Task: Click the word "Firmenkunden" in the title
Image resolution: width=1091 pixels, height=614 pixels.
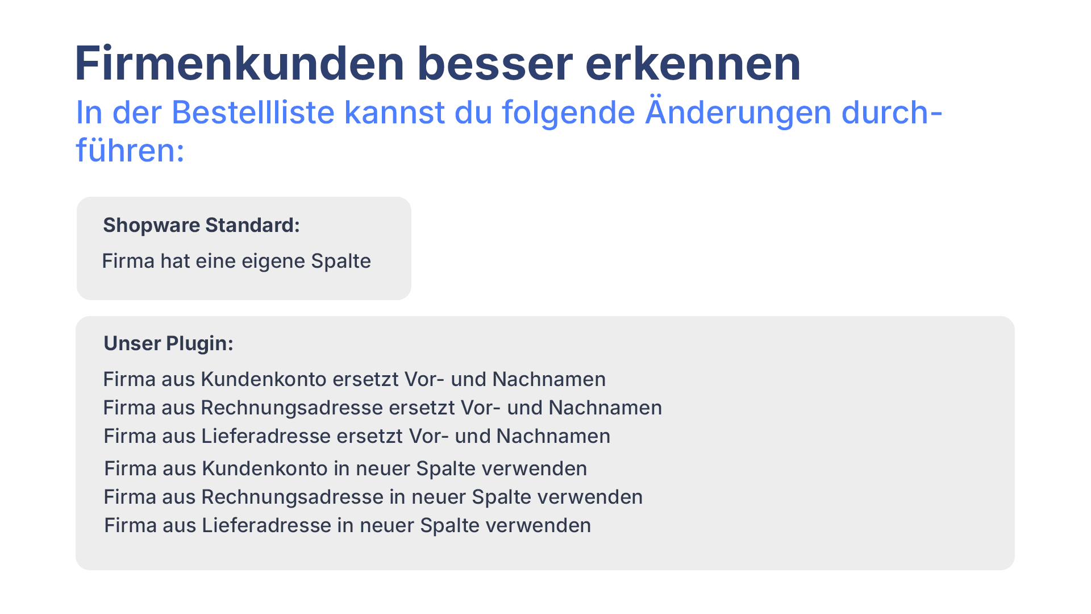Action: (239, 63)
